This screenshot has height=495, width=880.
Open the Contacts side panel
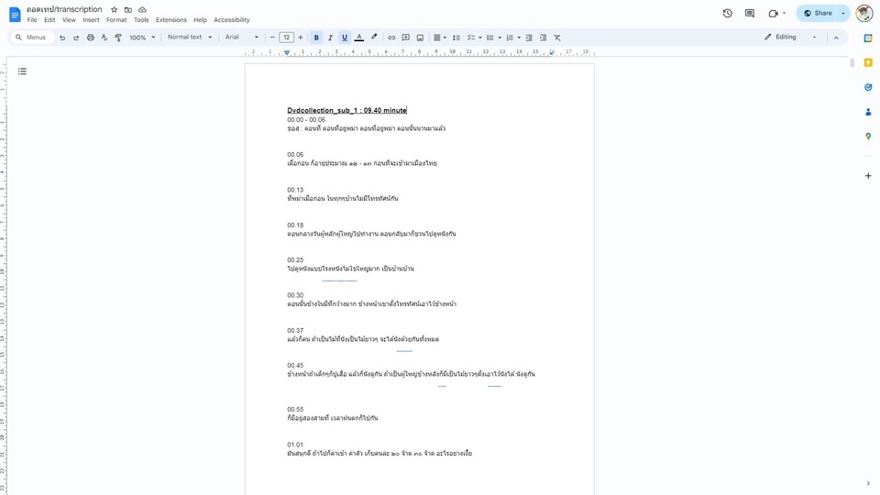(x=868, y=112)
